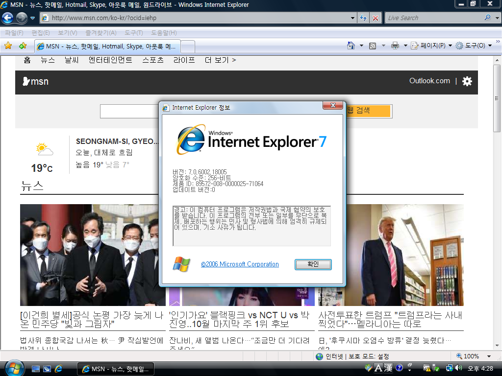502x376 pixels.
Task: Open the 파일(F) menu
Action: [x=14, y=33]
